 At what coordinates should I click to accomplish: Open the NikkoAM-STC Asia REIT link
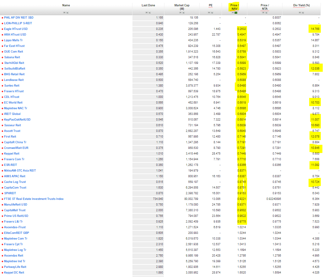coord(20,171)
